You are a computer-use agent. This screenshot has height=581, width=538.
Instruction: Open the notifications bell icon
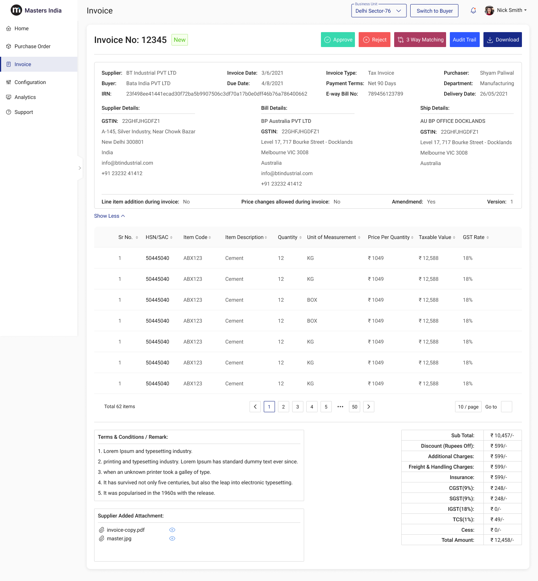pyautogui.click(x=473, y=10)
